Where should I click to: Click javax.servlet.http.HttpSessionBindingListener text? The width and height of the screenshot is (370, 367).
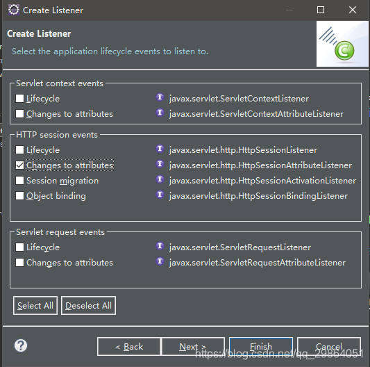(x=258, y=196)
